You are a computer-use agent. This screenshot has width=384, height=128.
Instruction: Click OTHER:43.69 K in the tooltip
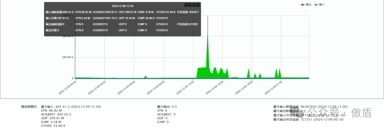[166, 12]
